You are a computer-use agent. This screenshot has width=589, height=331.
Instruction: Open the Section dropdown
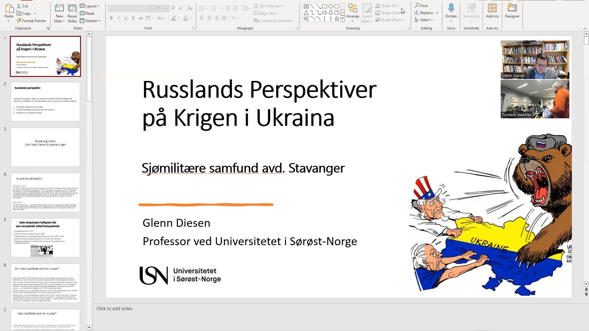coord(90,21)
